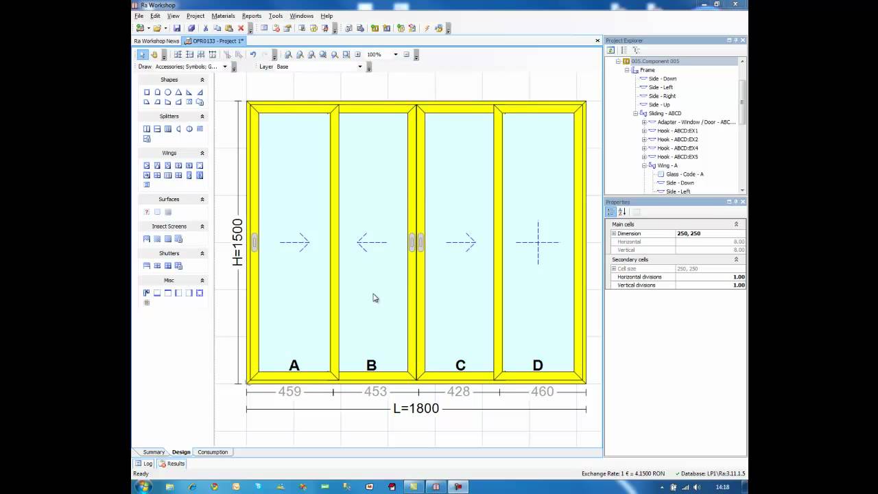Click the Undo arrow icon
The height and width of the screenshot is (494, 878).
coord(252,54)
